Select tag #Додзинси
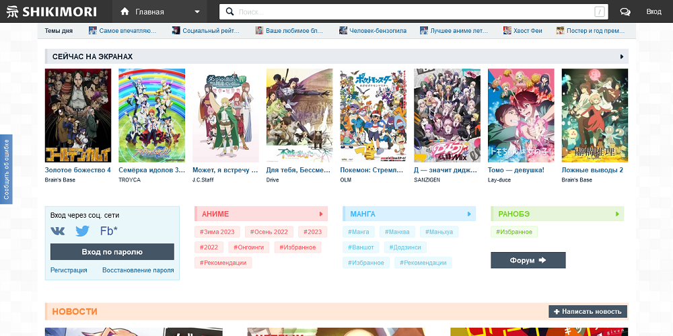673x336 pixels. click(x=405, y=247)
